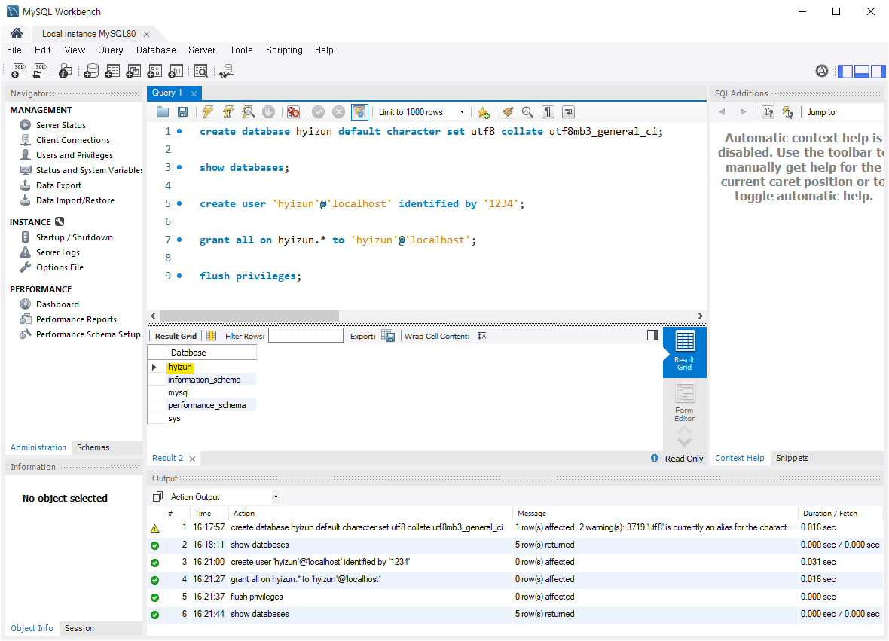Close the Query 1 tab
The image size is (889, 641).
pos(194,93)
